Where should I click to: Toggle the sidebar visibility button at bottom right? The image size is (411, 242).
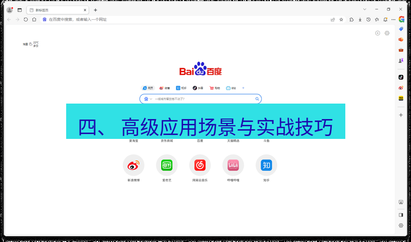tap(401, 214)
